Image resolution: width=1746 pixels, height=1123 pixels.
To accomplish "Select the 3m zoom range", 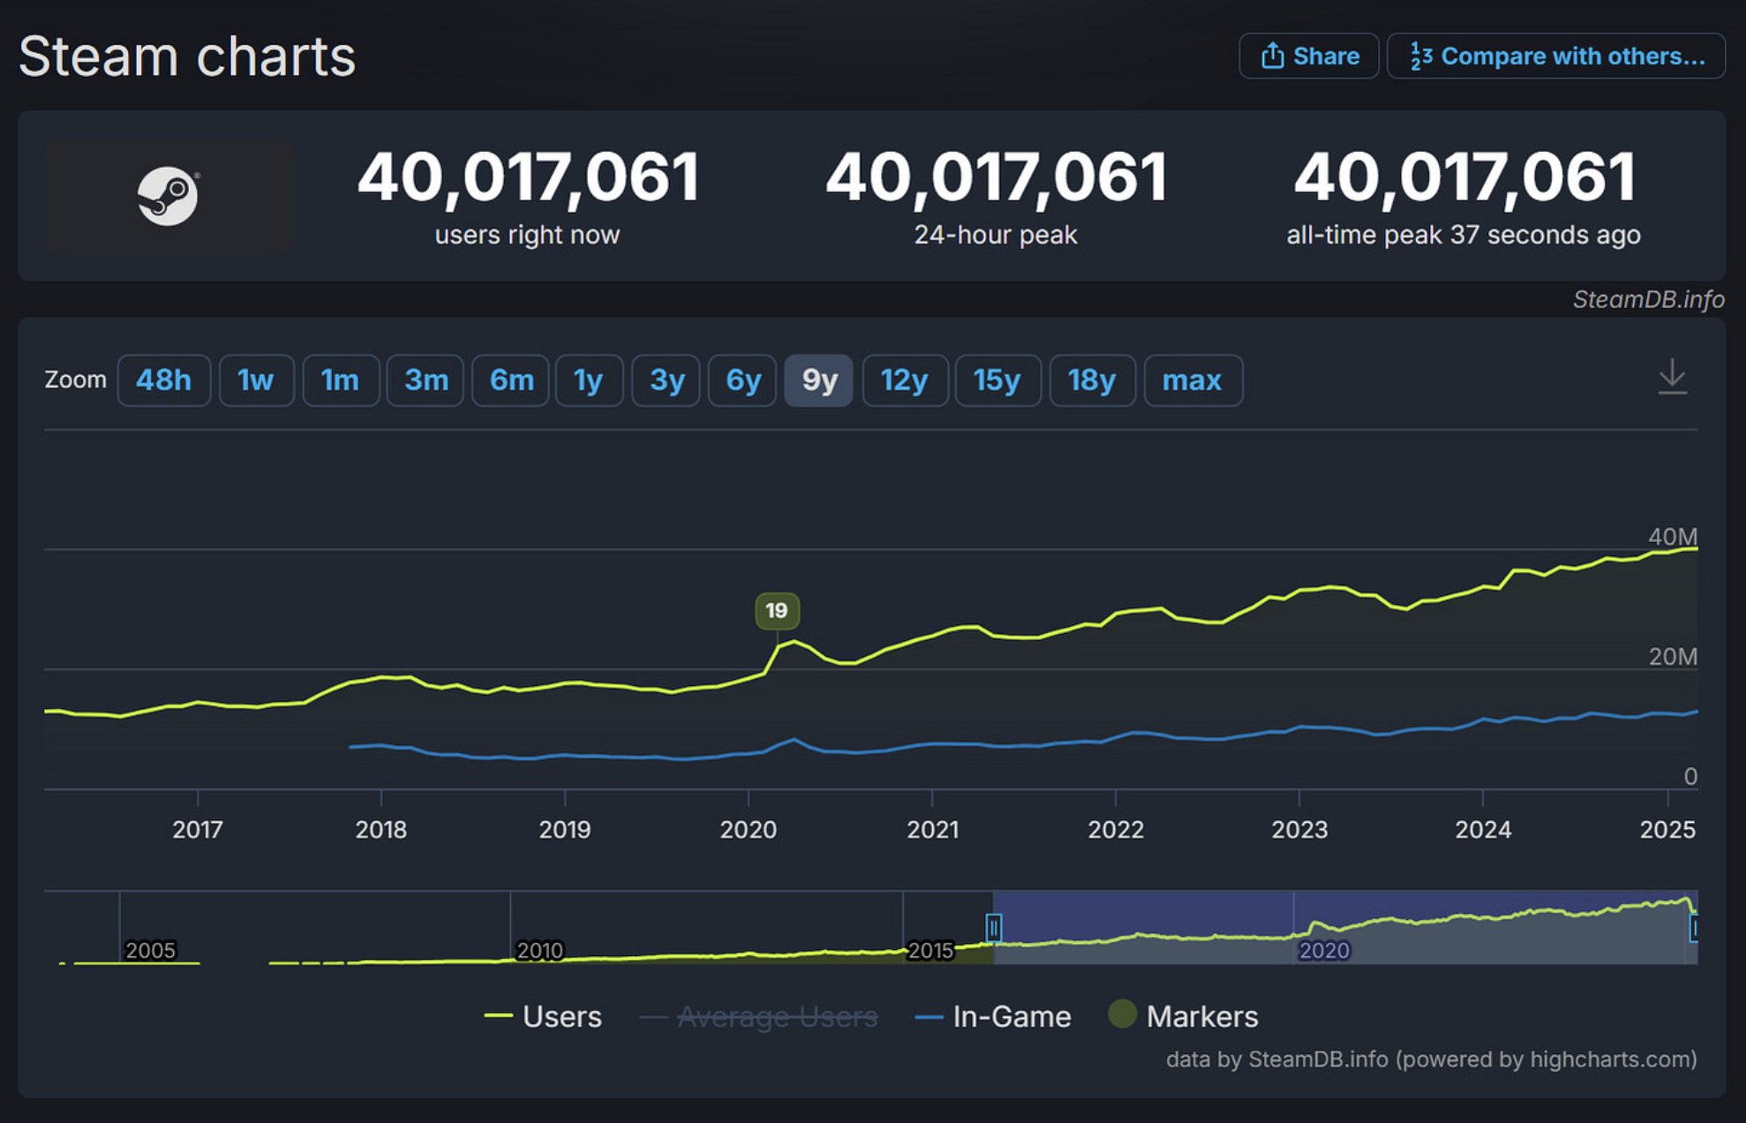I will pos(425,381).
